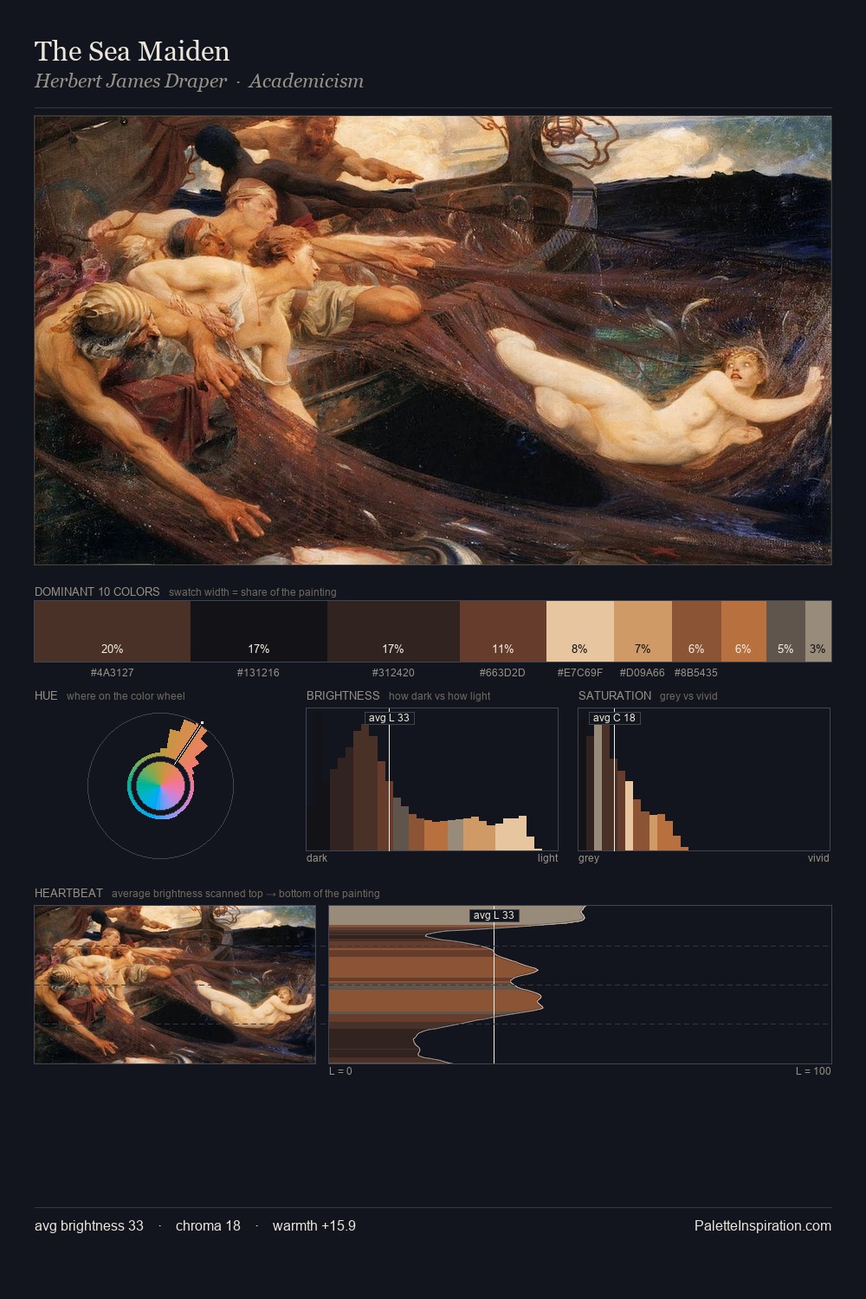Screen dimensions: 866x1299
Task: Click 'where on the color wheel' caption
Action: coord(126,696)
